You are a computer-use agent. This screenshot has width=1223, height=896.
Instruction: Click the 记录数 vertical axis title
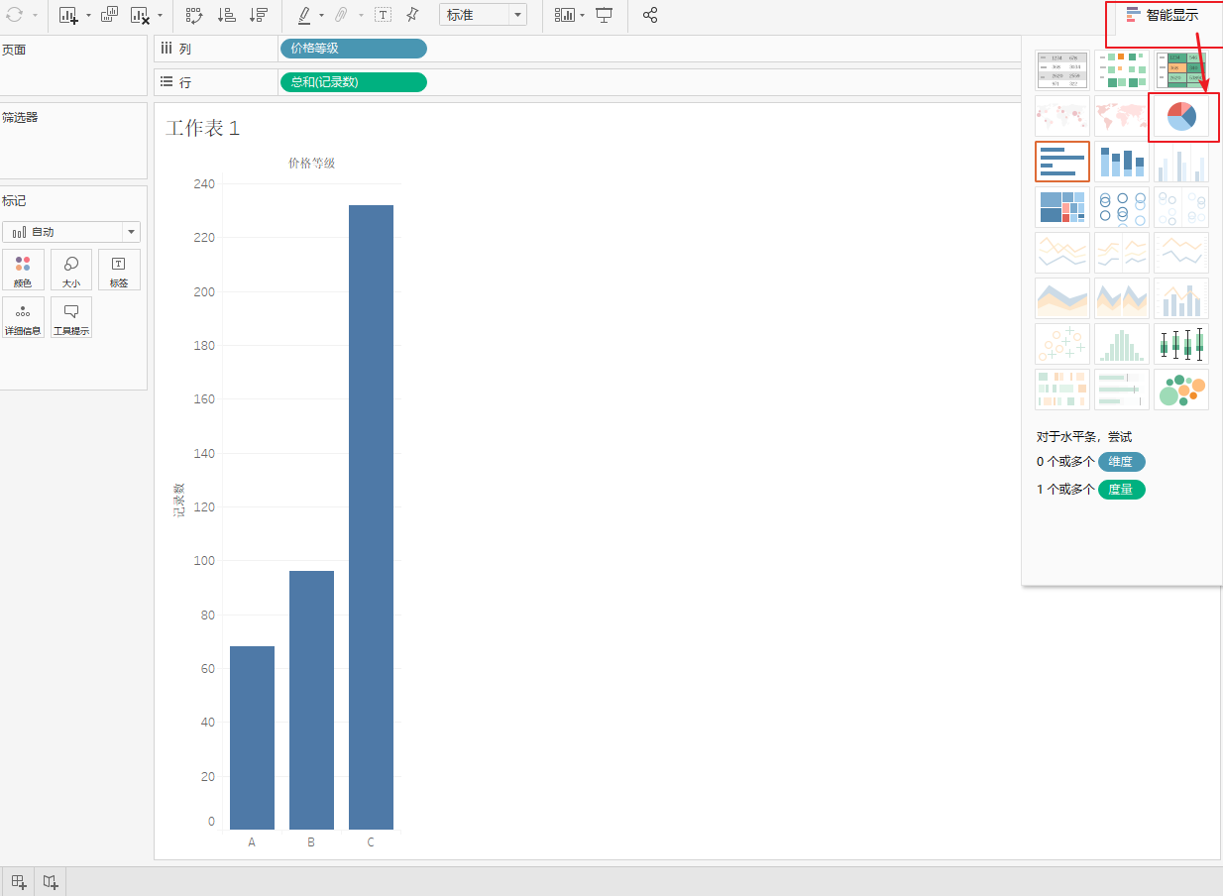(x=178, y=501)
